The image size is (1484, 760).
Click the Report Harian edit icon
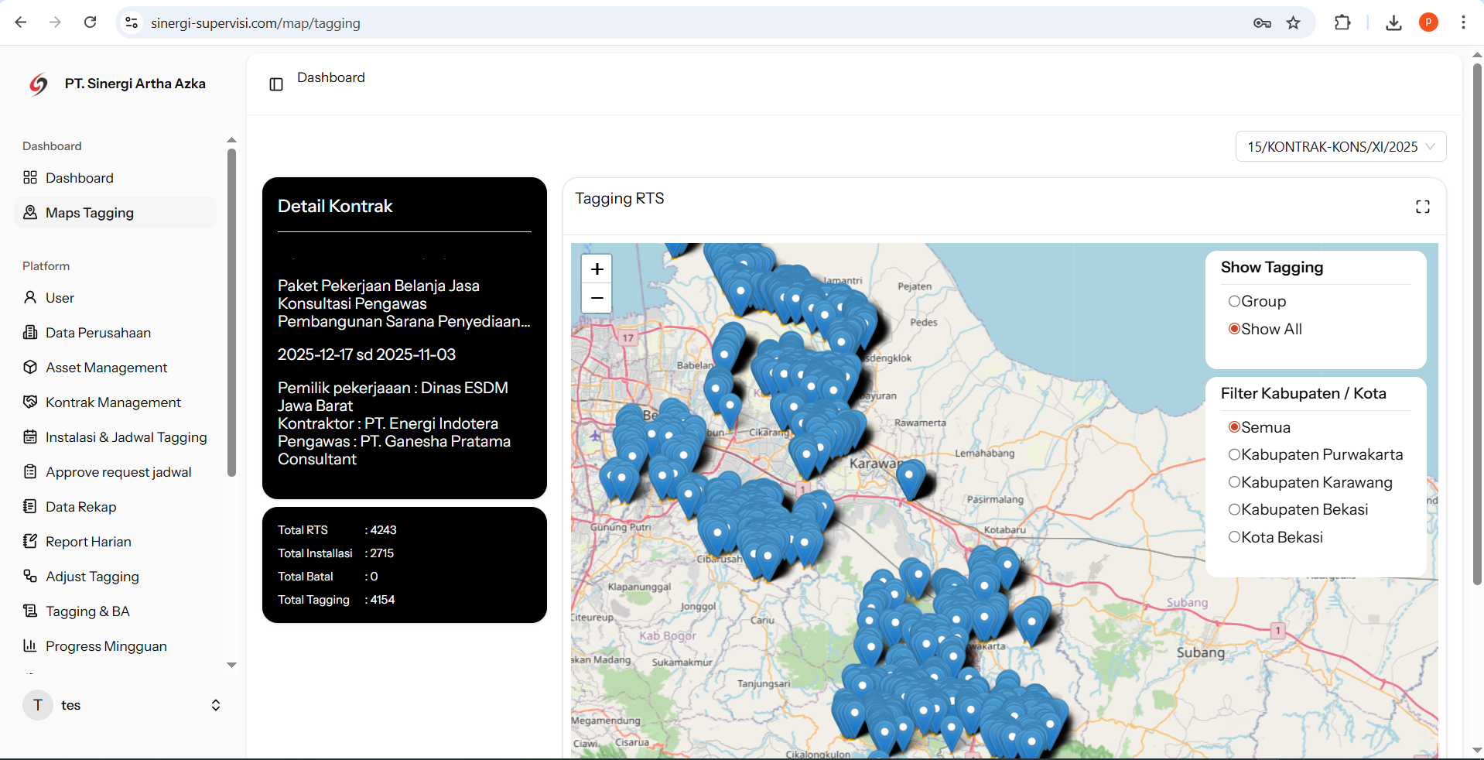[x=30, y=542]
